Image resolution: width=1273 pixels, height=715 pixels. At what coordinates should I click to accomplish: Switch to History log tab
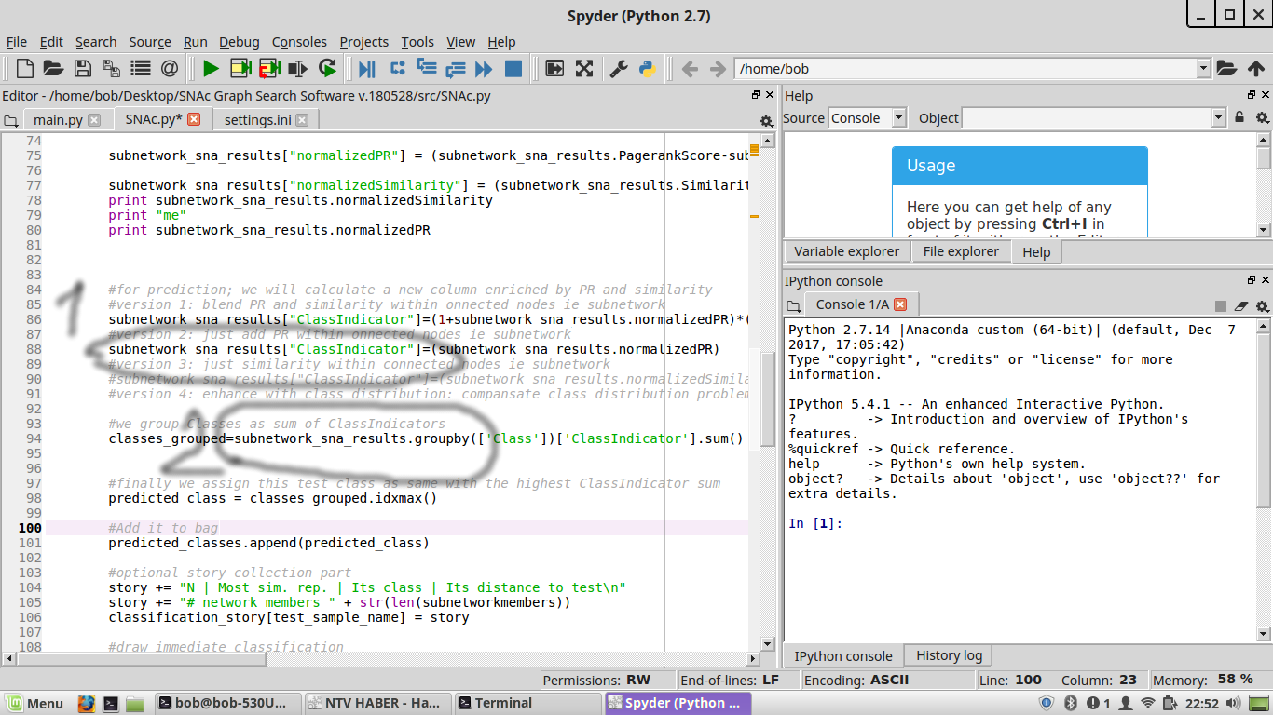tap(949, 655)
